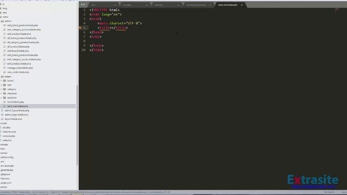Expand the tests folder
347x195 pixels.
[x=3, y=149]
